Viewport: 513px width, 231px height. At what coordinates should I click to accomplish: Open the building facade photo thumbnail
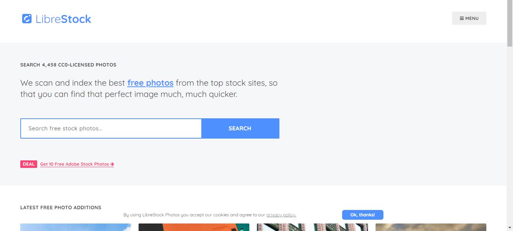(312, 227)
